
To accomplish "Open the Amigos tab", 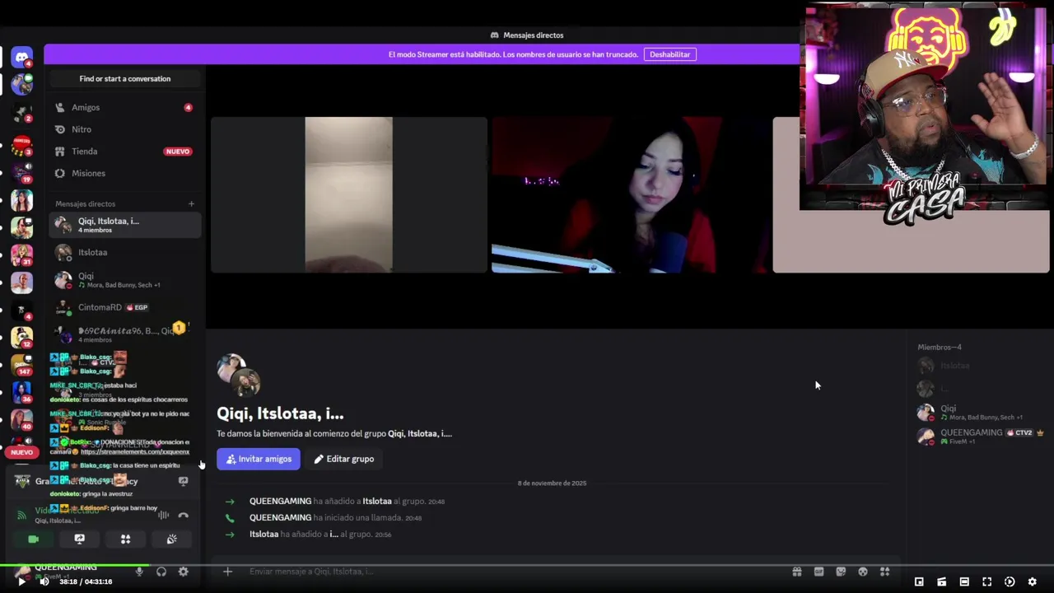I will click(124, 108).
